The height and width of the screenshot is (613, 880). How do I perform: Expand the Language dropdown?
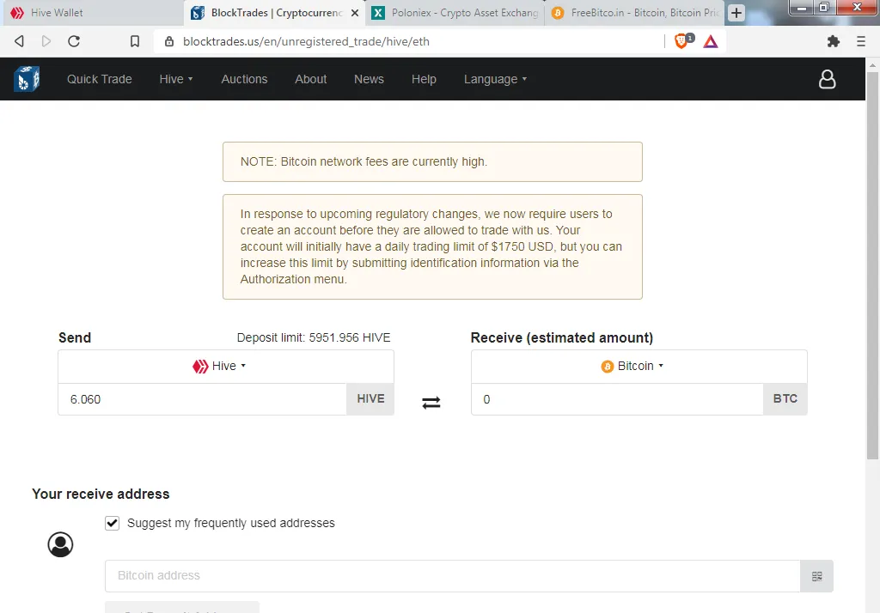pyautogui.click(x=495, y=79)
